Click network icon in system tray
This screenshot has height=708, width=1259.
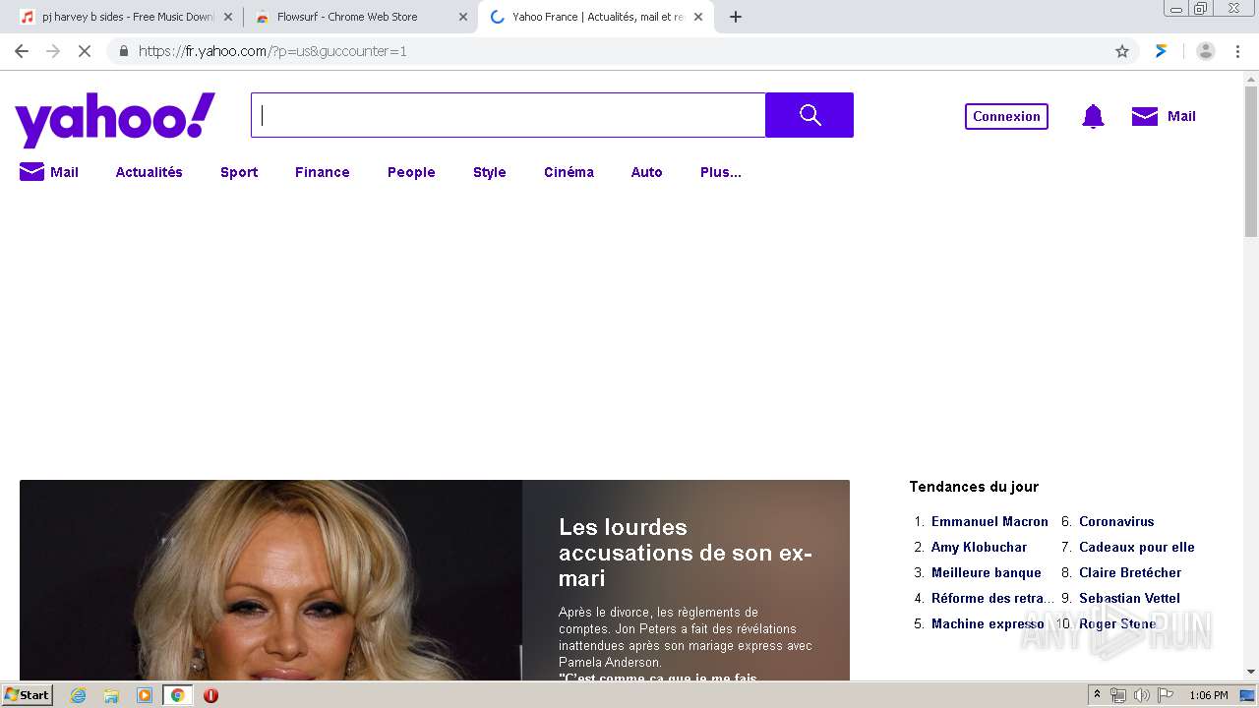pos(1118,695)
